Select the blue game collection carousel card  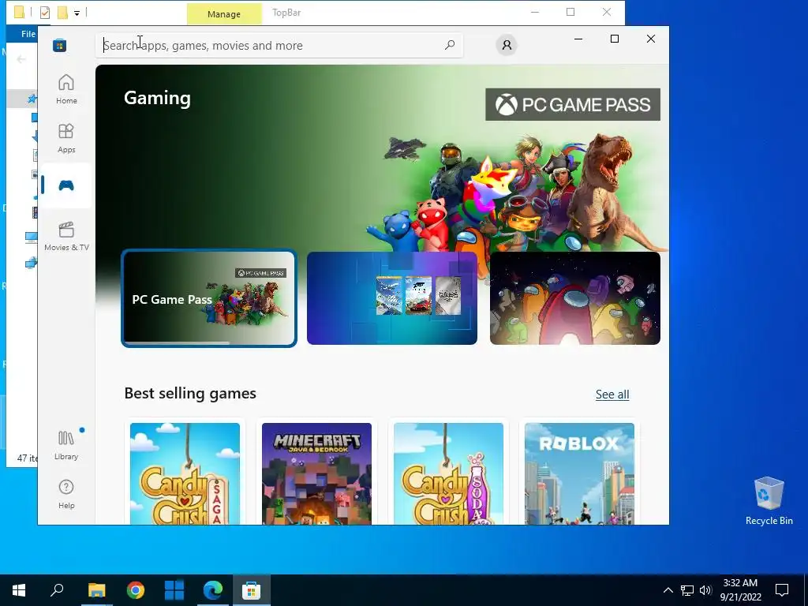(391, 298)
